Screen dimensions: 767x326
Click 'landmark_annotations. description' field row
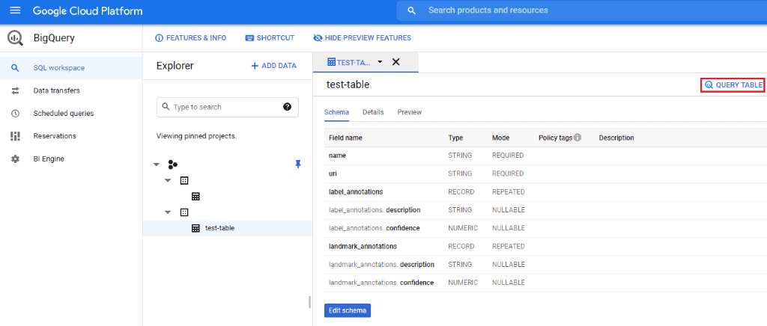pos(545,265)
